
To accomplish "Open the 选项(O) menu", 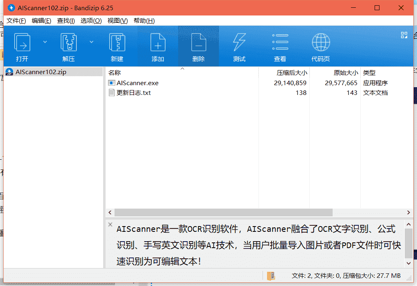I will coord(91,21).
